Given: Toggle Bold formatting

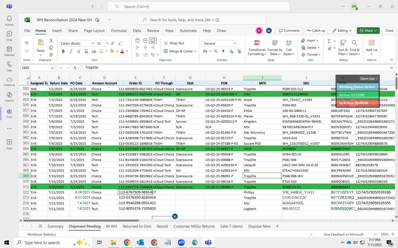Looking at the screenshot, I should coord(63,51).
